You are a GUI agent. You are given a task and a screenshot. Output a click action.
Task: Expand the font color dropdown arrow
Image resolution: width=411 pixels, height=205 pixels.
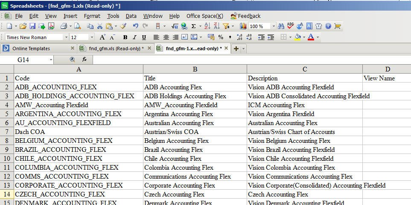(x=318, y=37)
